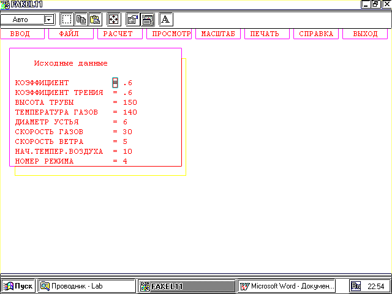
Task: Select the РАСЧЕТ menu item
Action: pyautogui.click(x=120, y=34)
